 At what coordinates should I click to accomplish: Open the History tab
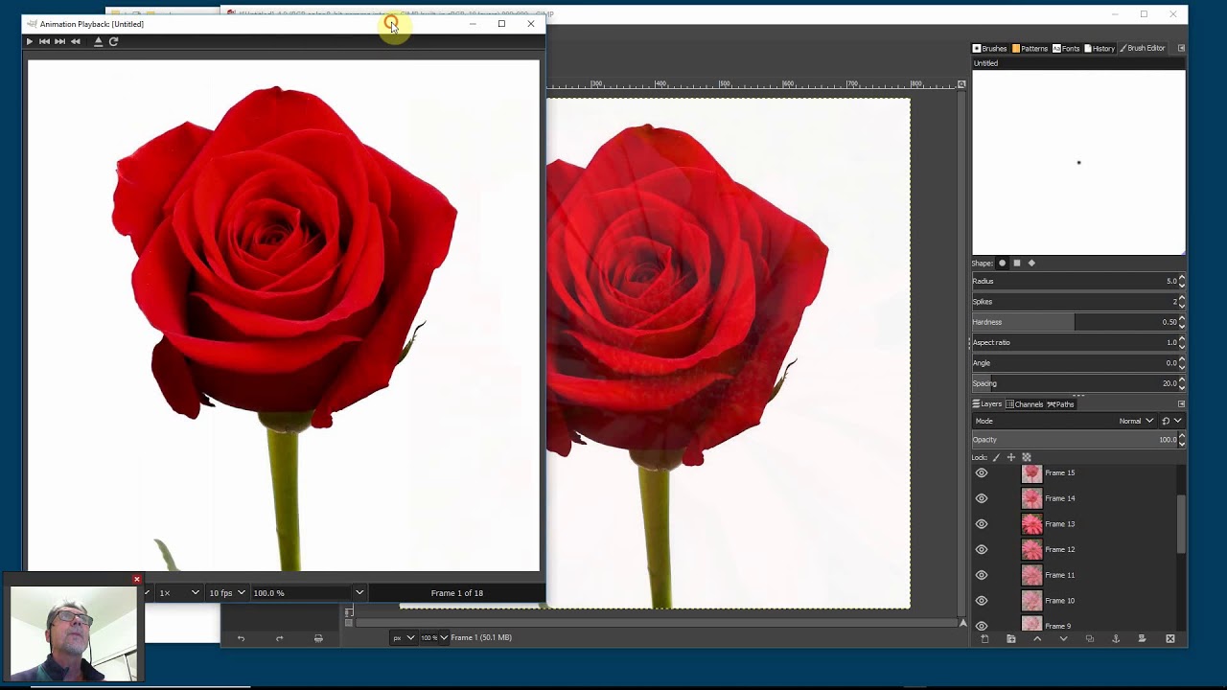tap(1100, 48)
